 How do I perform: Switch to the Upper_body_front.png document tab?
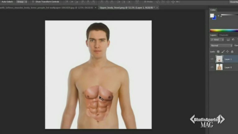click(127, 7)
